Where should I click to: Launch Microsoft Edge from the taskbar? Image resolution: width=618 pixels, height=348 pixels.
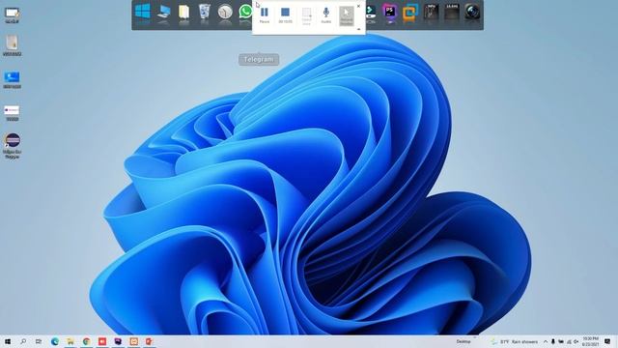point(55,341)
